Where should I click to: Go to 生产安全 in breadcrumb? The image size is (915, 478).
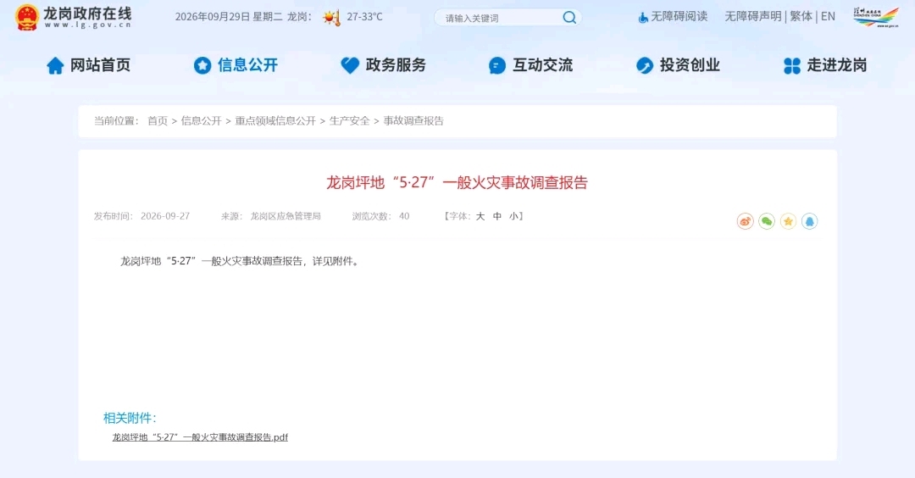349,121
